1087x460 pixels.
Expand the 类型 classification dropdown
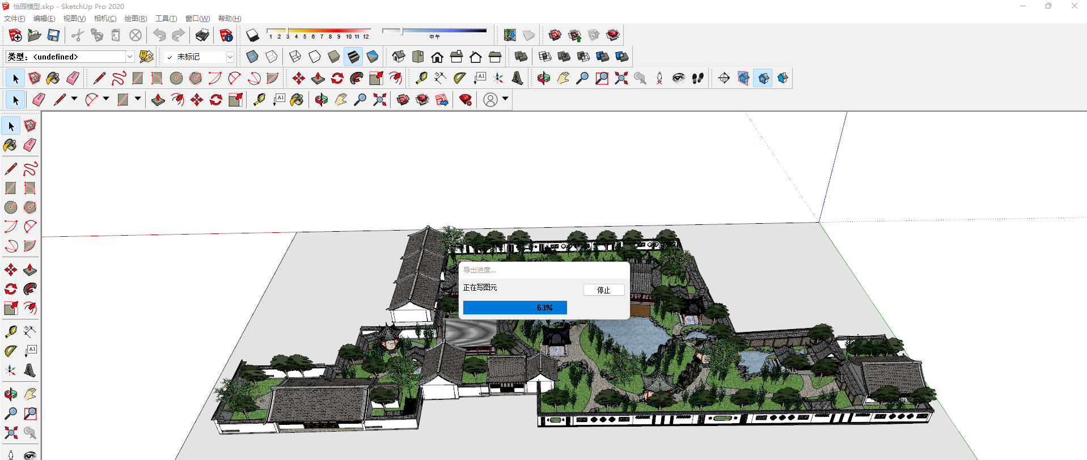coord(130,57)
